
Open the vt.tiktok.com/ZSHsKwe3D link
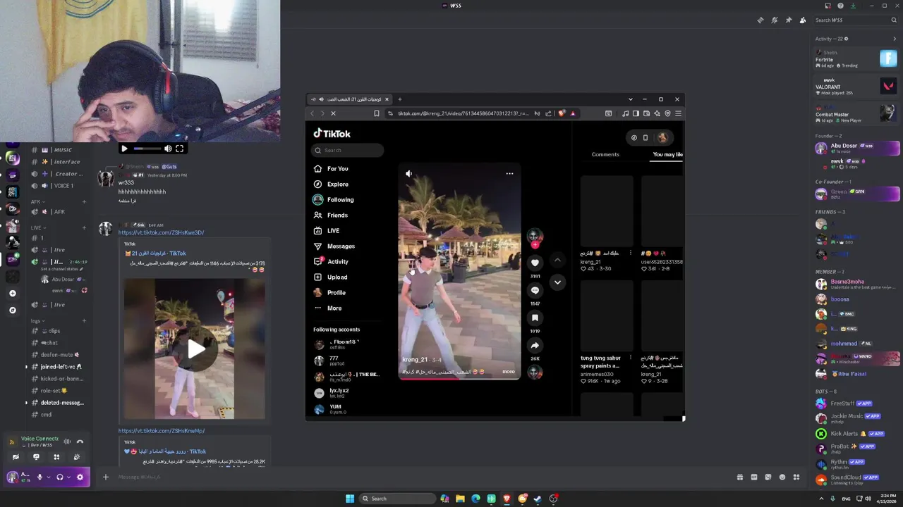click(161, 233)
